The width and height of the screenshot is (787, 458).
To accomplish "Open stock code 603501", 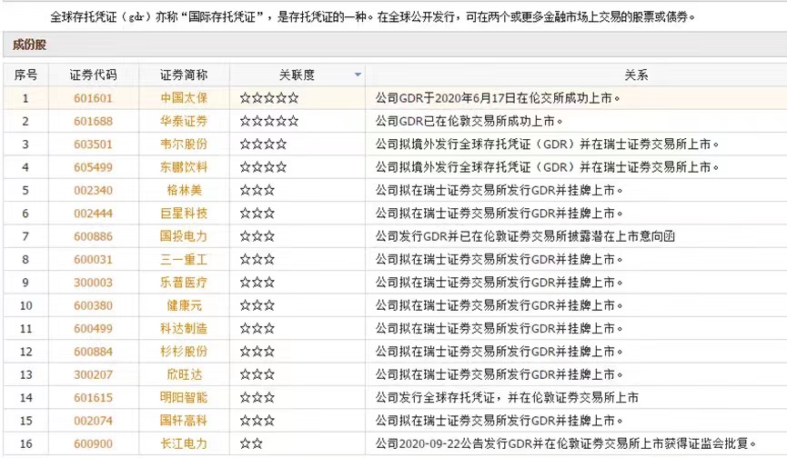I will [x=94, y=144].
